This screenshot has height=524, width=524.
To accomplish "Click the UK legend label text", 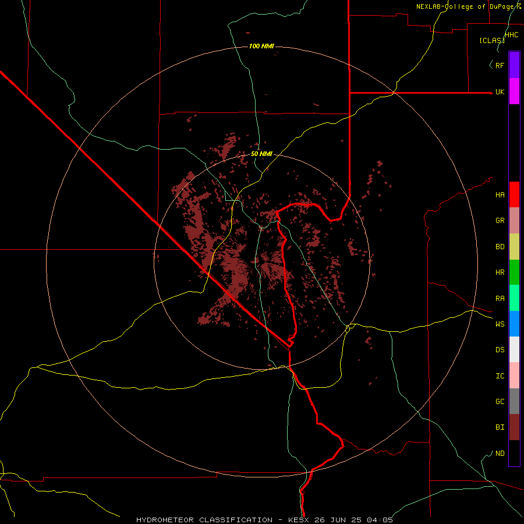I will [500, 92].
